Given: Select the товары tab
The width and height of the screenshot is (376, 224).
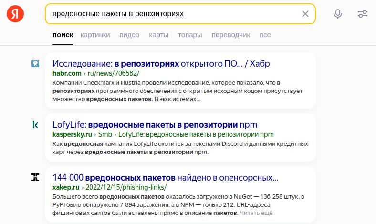Looking at the screenshot, I should click(190, 35).
